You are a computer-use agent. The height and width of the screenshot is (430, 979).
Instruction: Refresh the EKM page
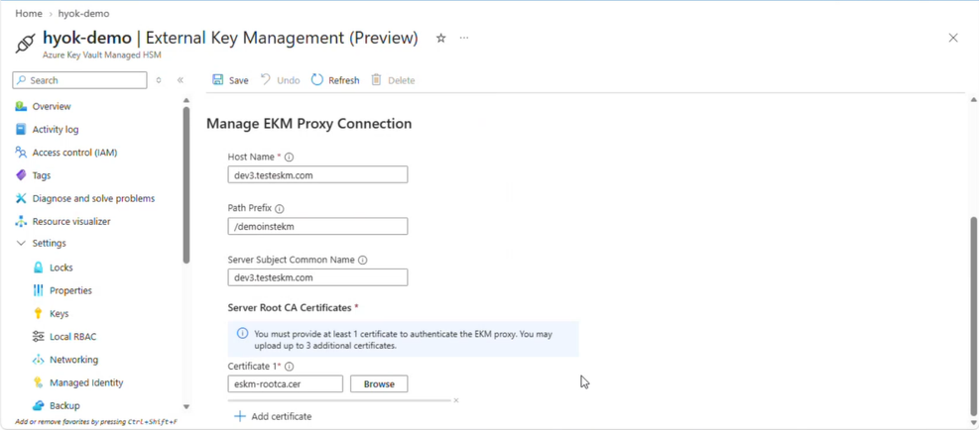pos(335,80)
